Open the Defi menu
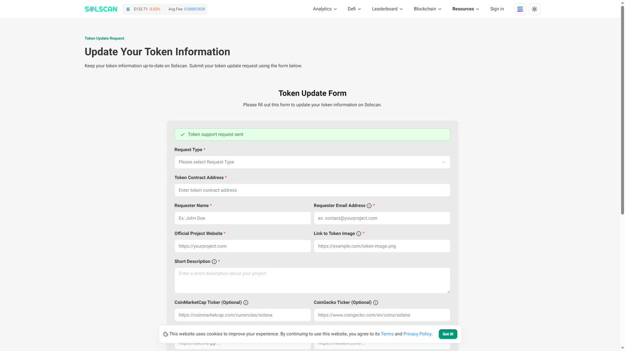Viewport: 625px width, 351px height. click(355, 9)
